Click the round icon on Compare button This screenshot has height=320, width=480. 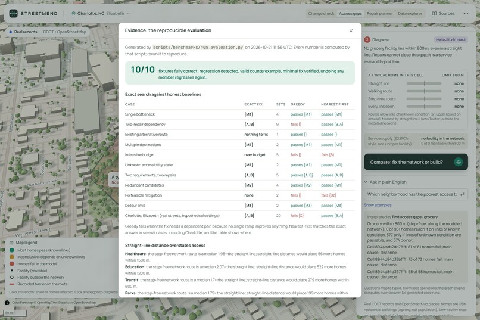point(459,162)
